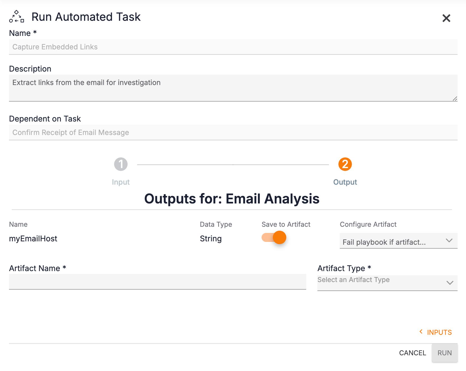This screenshot has height=371, width=466.
Task: Click the Artifact Name input field
Action: pyautogui.click(x=158, y=282)
